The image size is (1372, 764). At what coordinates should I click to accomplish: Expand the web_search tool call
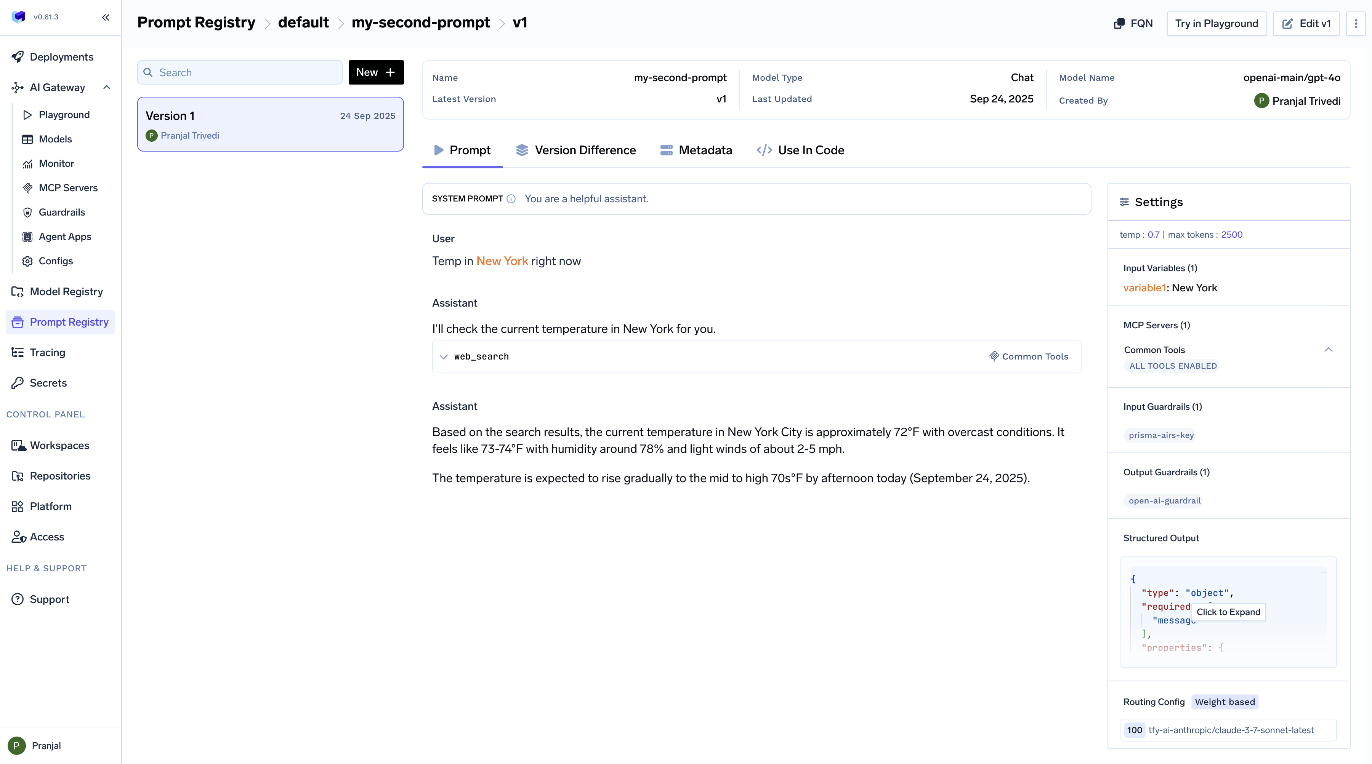pos(444,357)
